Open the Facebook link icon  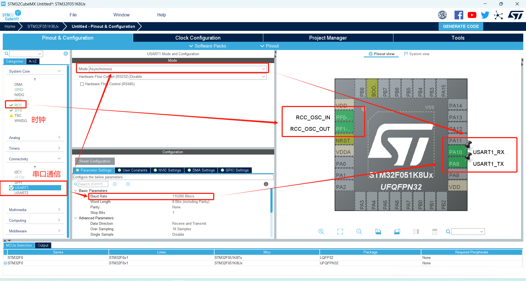click(459, 15)
